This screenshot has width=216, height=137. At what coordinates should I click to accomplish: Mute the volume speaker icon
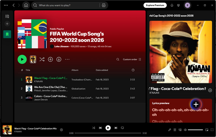(185, 130)
